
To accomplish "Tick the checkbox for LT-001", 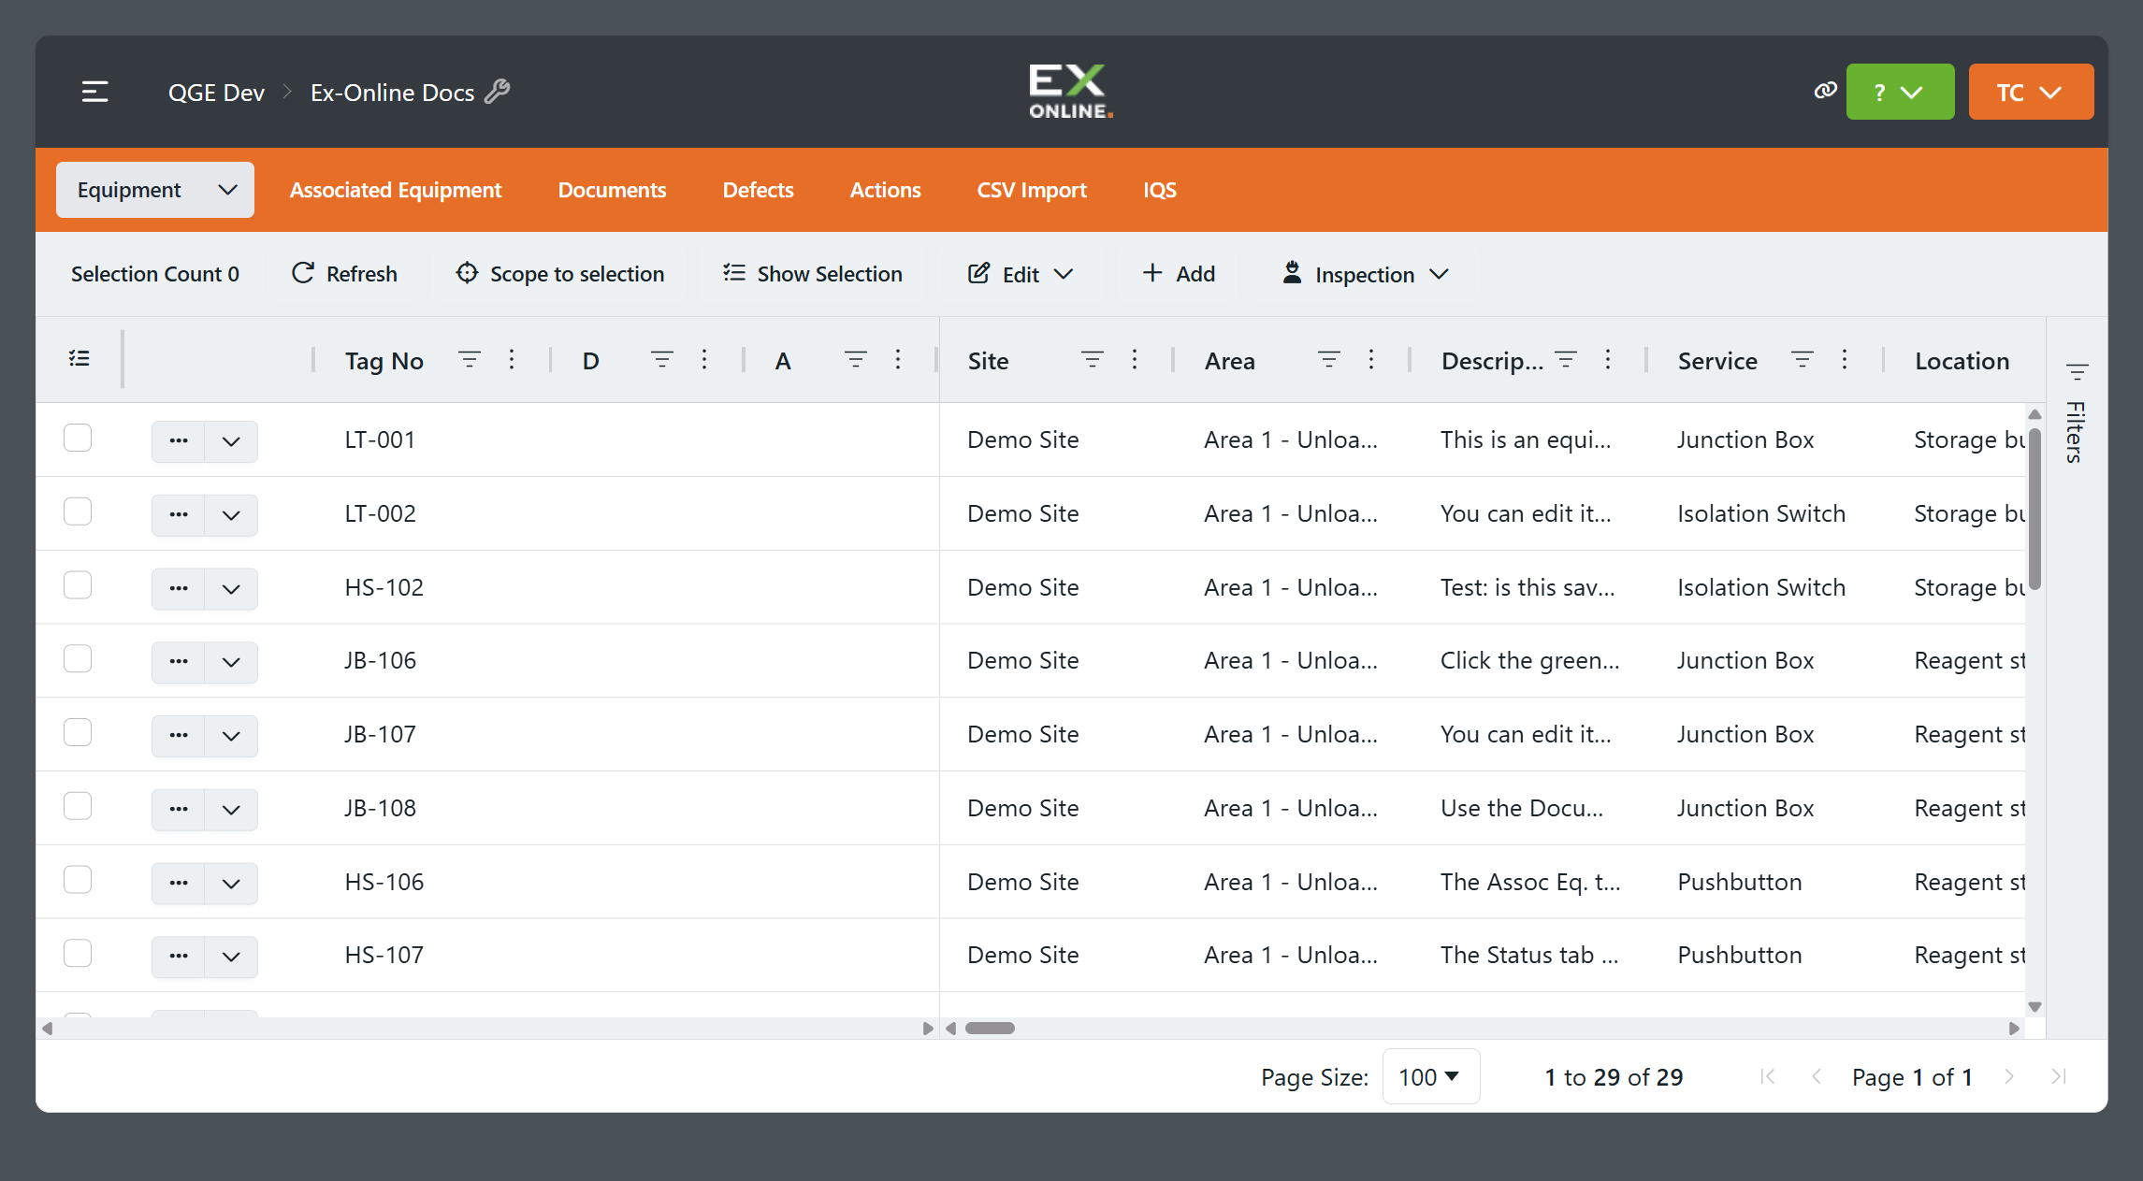I will (x=78, y=439).
